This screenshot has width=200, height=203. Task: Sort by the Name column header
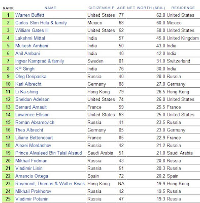coord(50,8)
